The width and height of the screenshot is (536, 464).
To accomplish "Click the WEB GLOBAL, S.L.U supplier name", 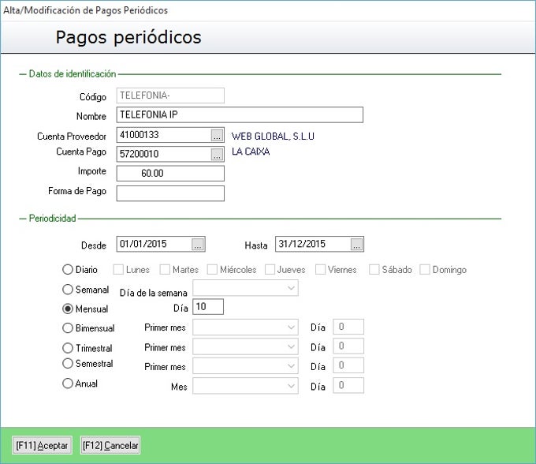I will pyautogui.click(x=273, y=137).
